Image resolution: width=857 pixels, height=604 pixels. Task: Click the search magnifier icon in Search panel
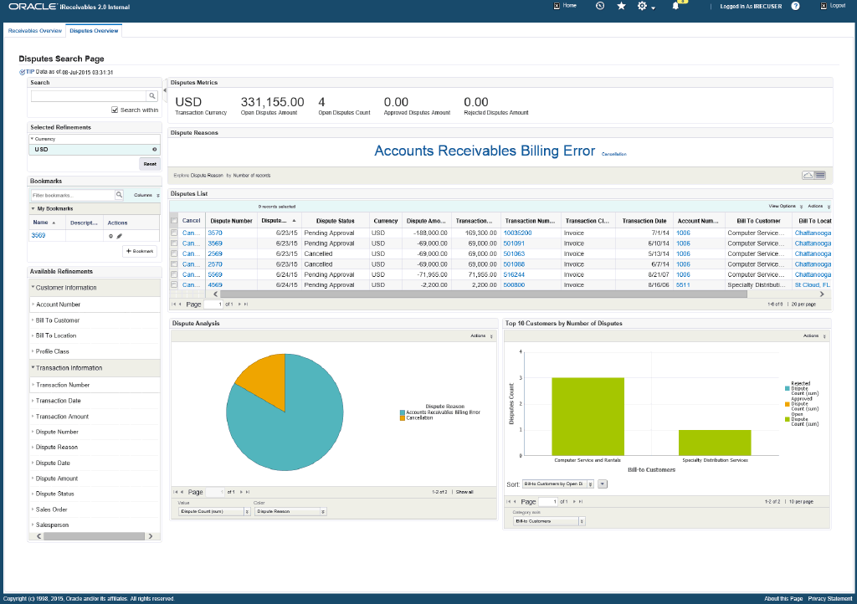click(x=152, y=96)
